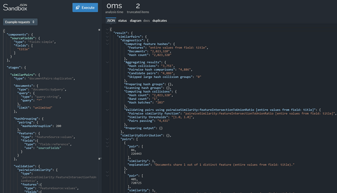
Task: Click the "Pairs passing": "4,431" line
Action: [x=148, y=121]
